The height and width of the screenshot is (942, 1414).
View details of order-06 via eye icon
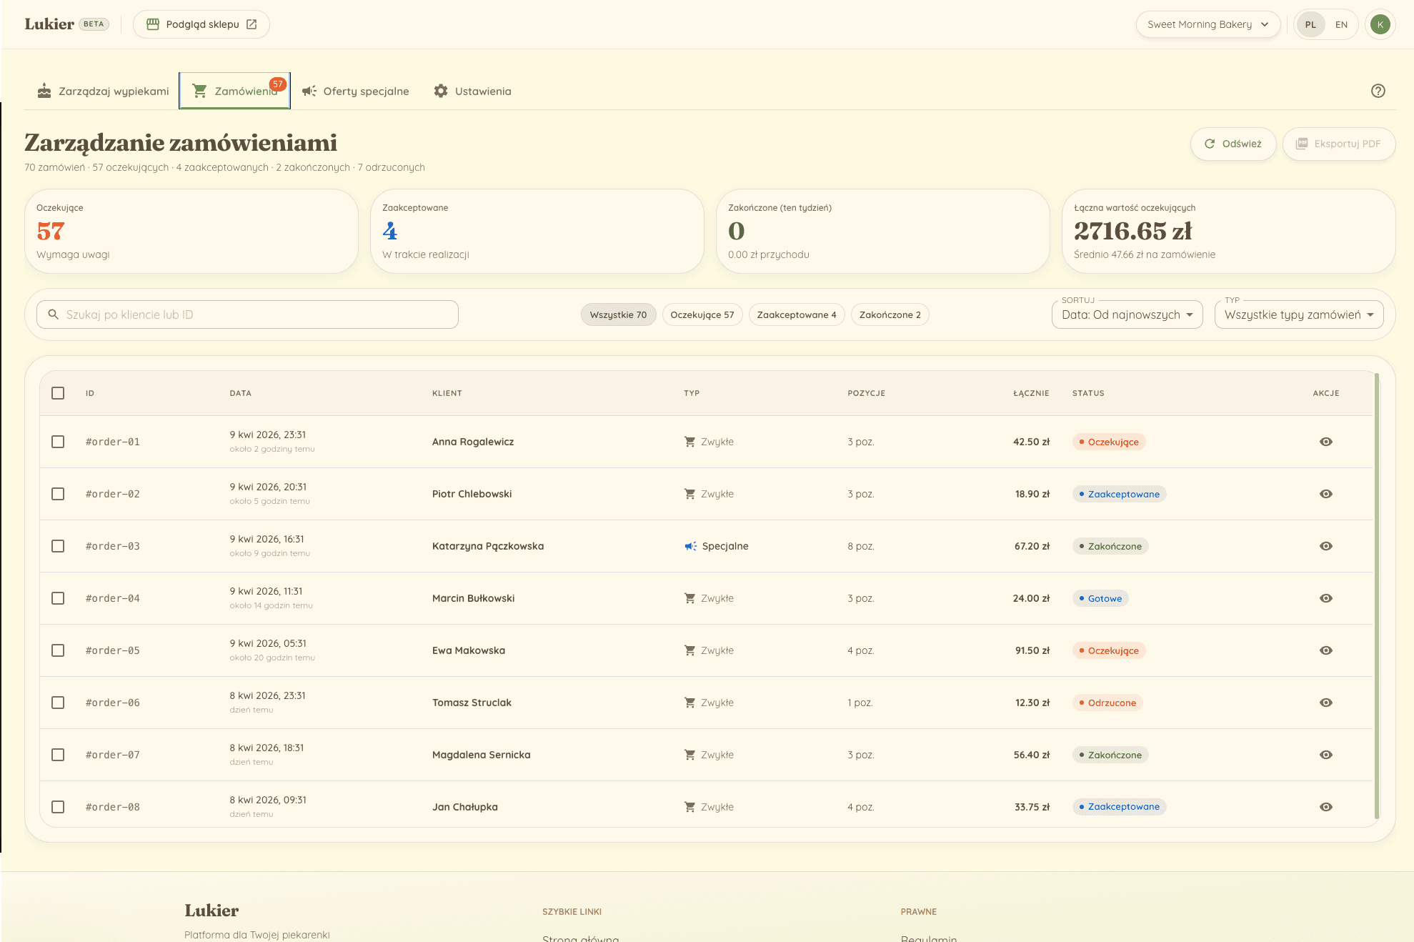click(x=1326, y=703)
